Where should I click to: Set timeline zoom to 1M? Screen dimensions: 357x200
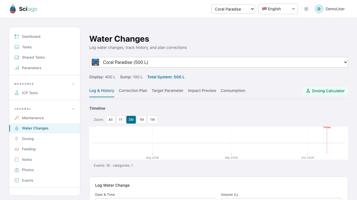pos(142,120)
